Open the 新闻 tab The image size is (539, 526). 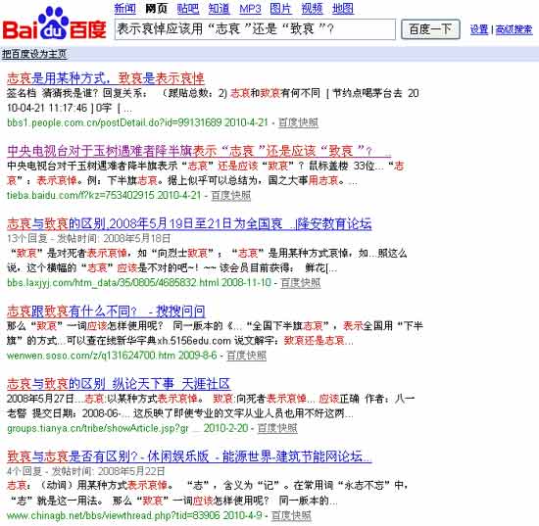[125, 9]
